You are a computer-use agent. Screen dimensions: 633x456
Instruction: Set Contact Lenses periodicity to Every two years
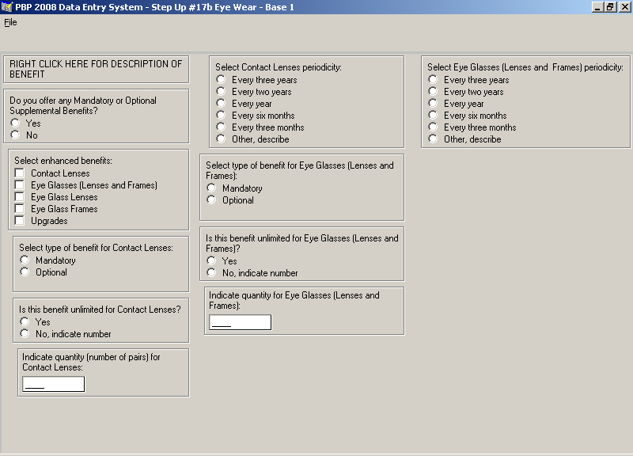tap(221, 91)
